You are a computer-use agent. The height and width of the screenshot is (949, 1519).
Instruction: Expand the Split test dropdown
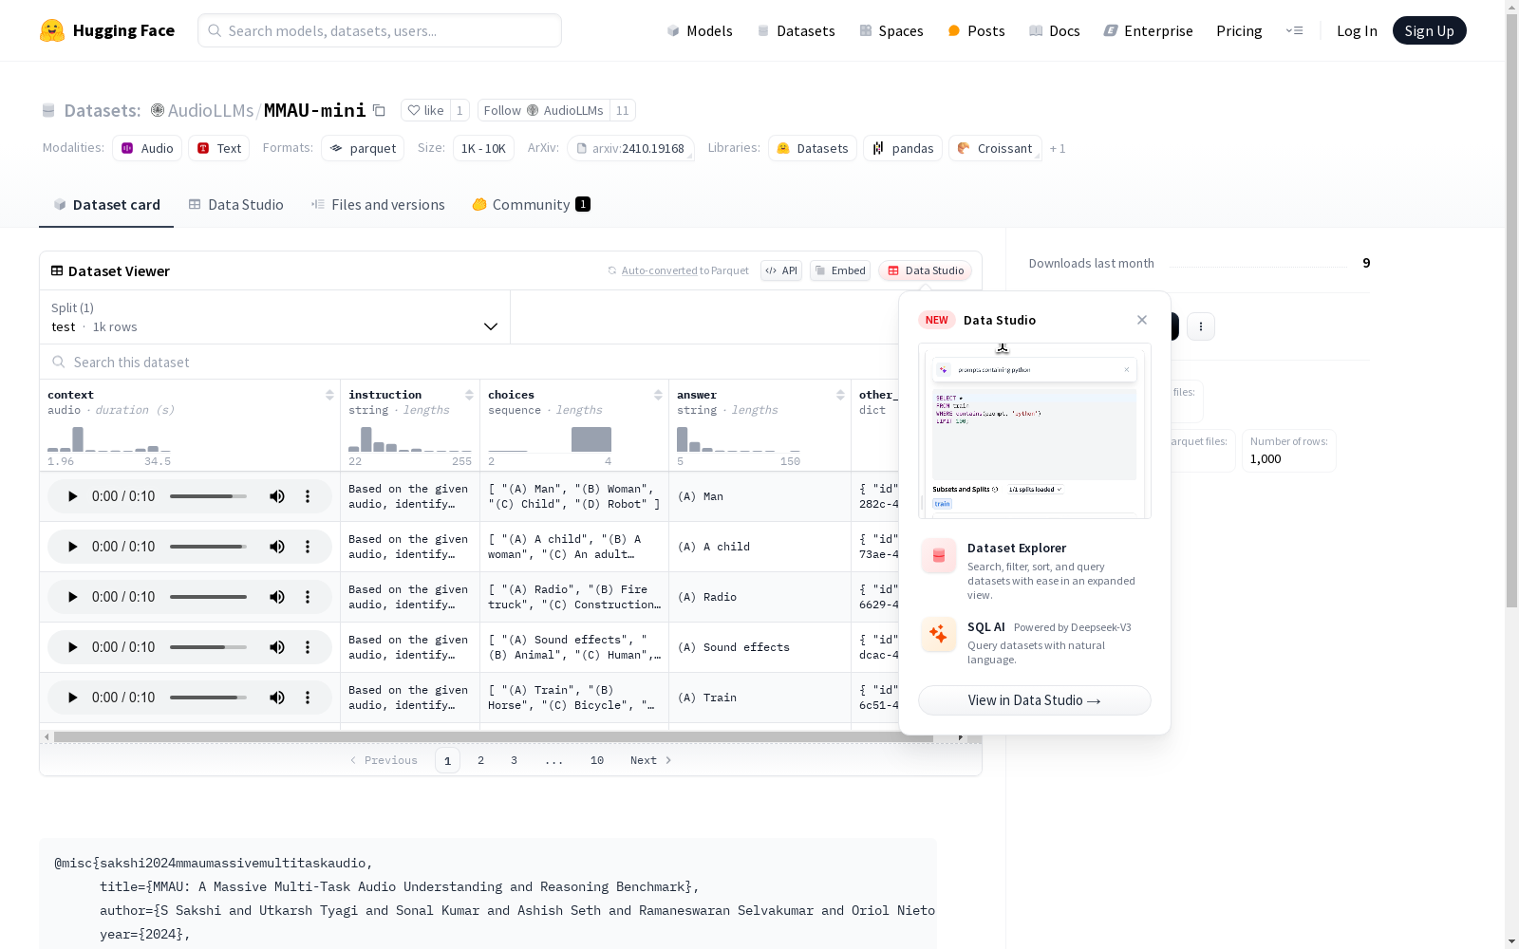(274, 317)
